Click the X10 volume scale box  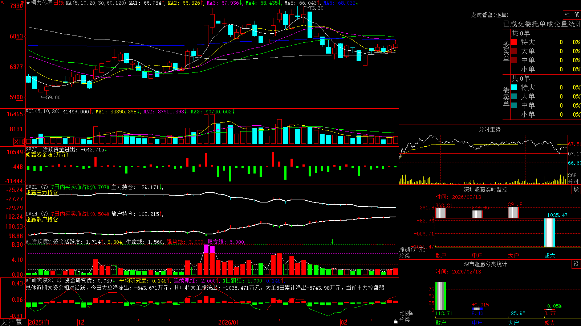coord(19,142)
